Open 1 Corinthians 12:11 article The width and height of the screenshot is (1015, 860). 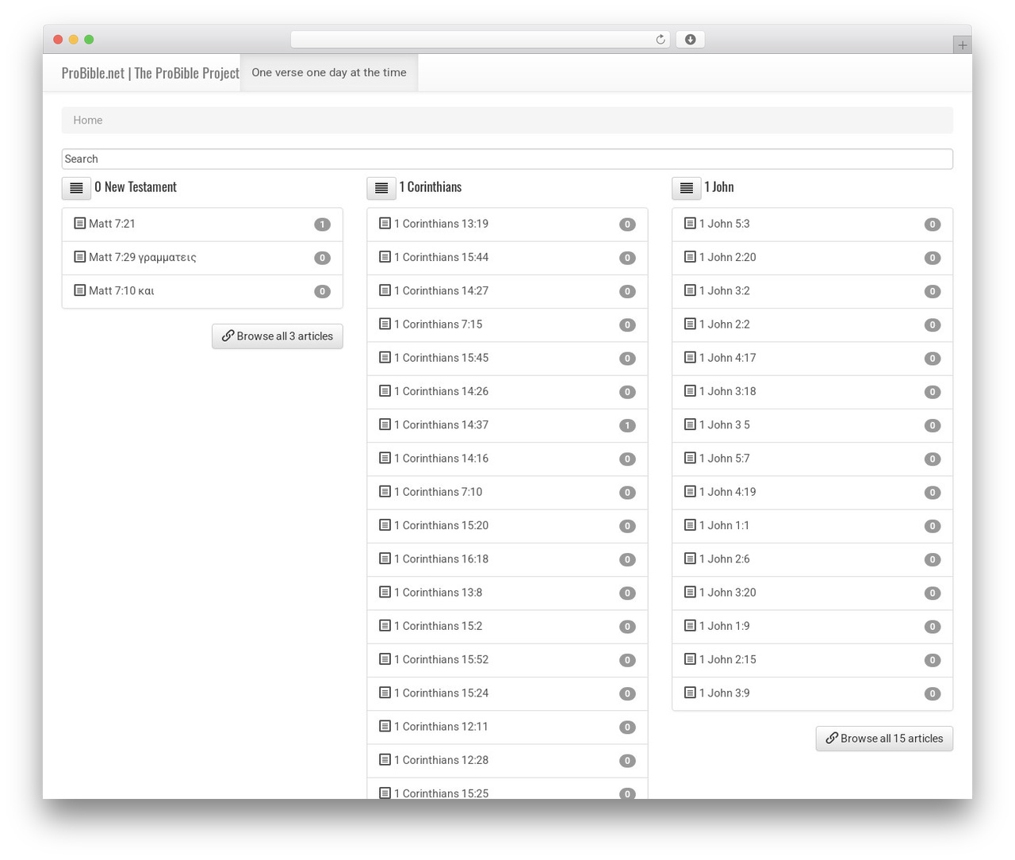click(507, 727)
